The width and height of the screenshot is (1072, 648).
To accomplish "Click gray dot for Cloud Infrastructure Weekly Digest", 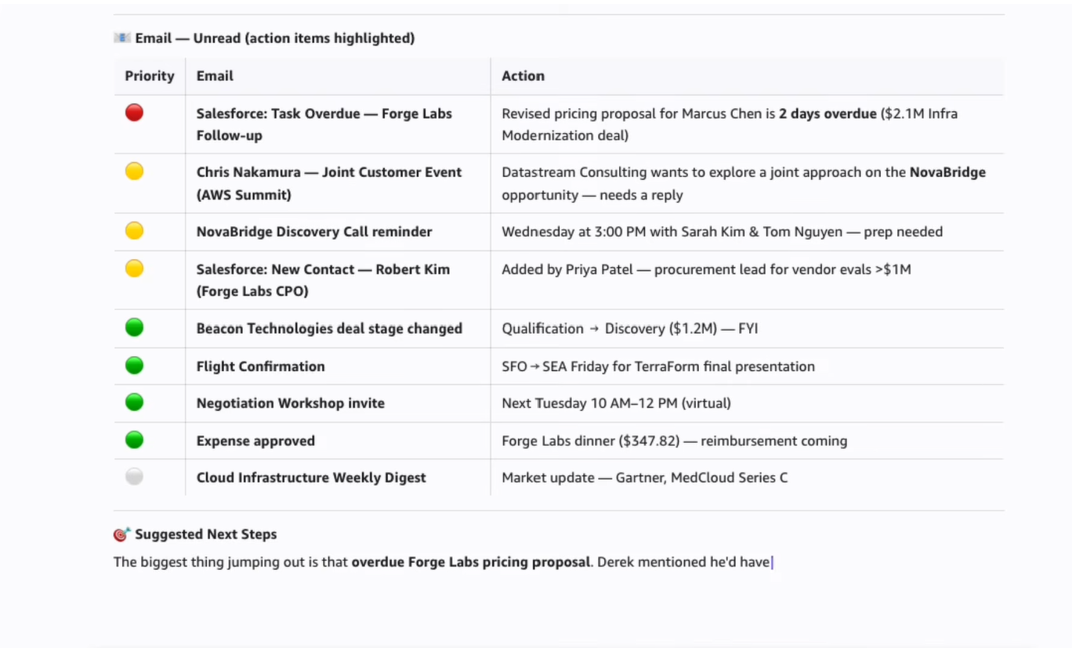I will pos(134,477).
